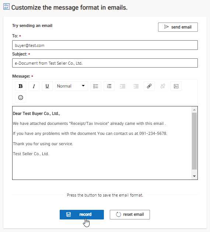
Task: Click the line with phone 091-234-5678
Action: 90,133
